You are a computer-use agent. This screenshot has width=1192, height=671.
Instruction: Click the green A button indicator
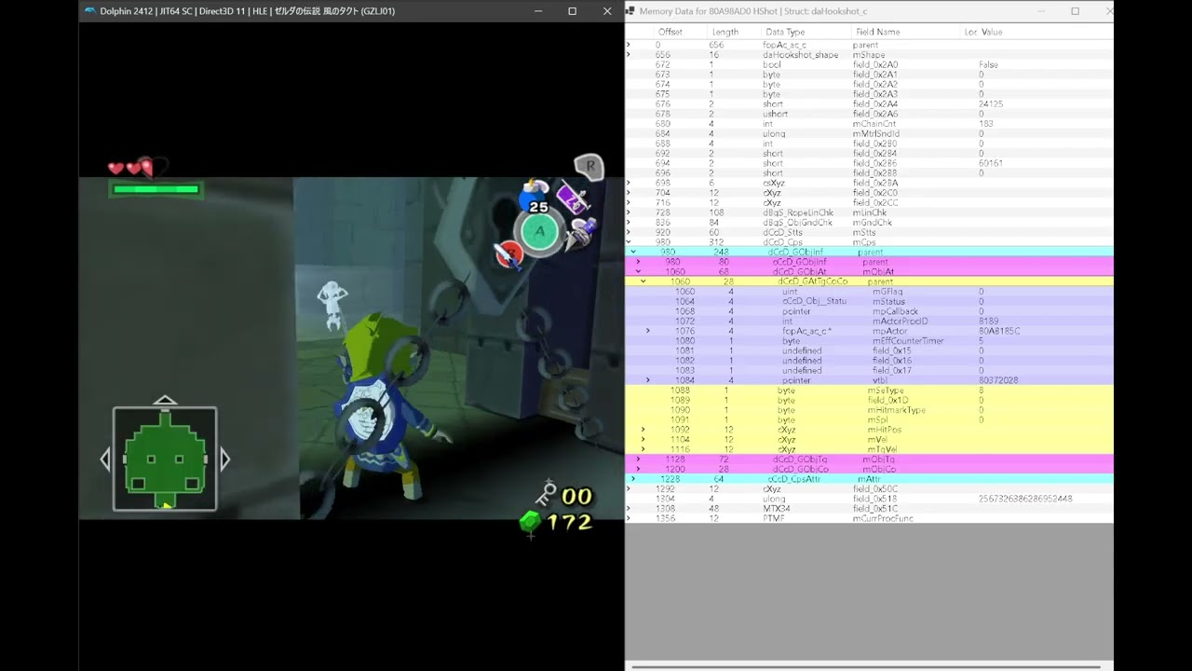538,232
